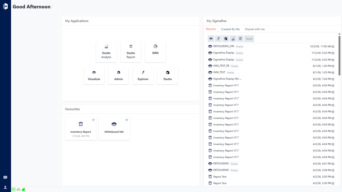Launch the Explorer application

143,76
